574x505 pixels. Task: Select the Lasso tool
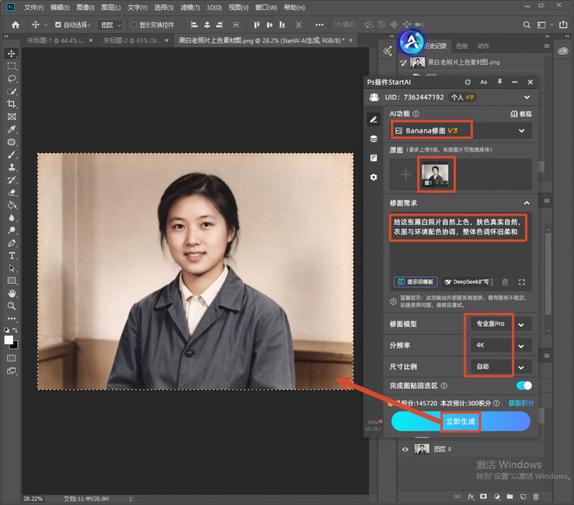pyautogui.click(x=12, y=78)
